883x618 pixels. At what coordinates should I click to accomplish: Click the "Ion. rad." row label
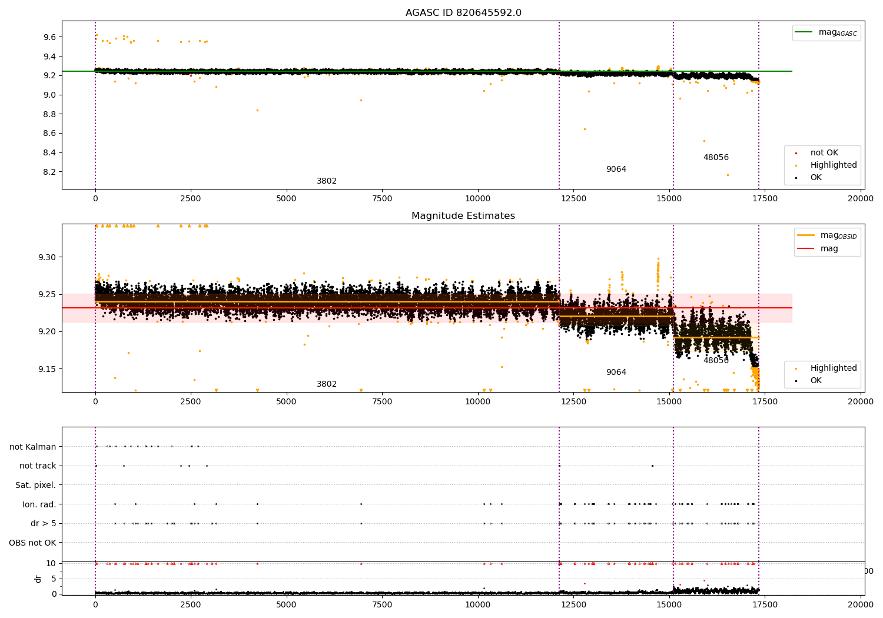tap(39, 504)
